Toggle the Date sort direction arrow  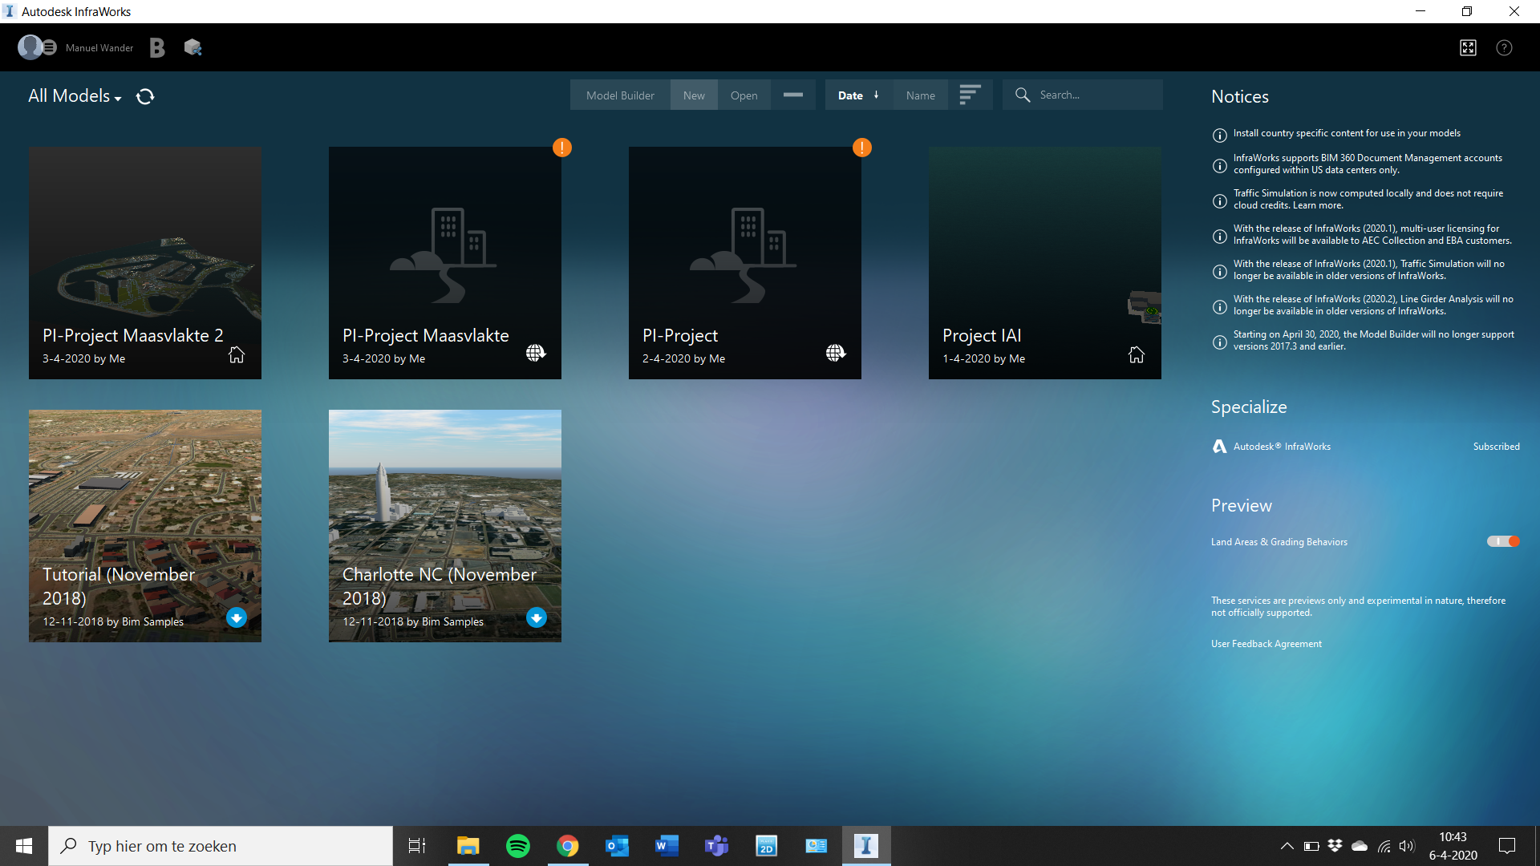click(x=876, y=95)
